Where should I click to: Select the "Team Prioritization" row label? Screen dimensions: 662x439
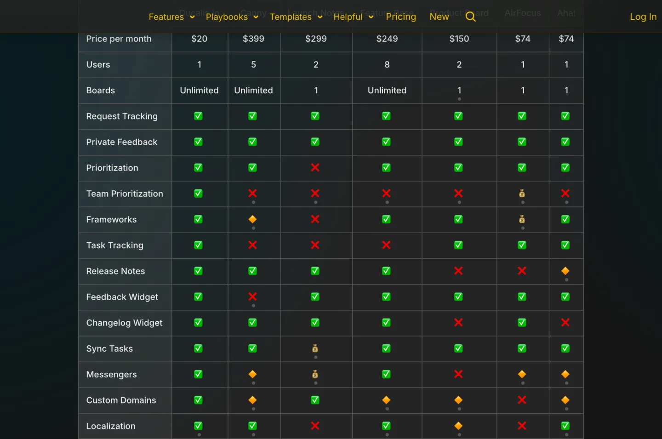pyautogui.click(x=125, y=194)
